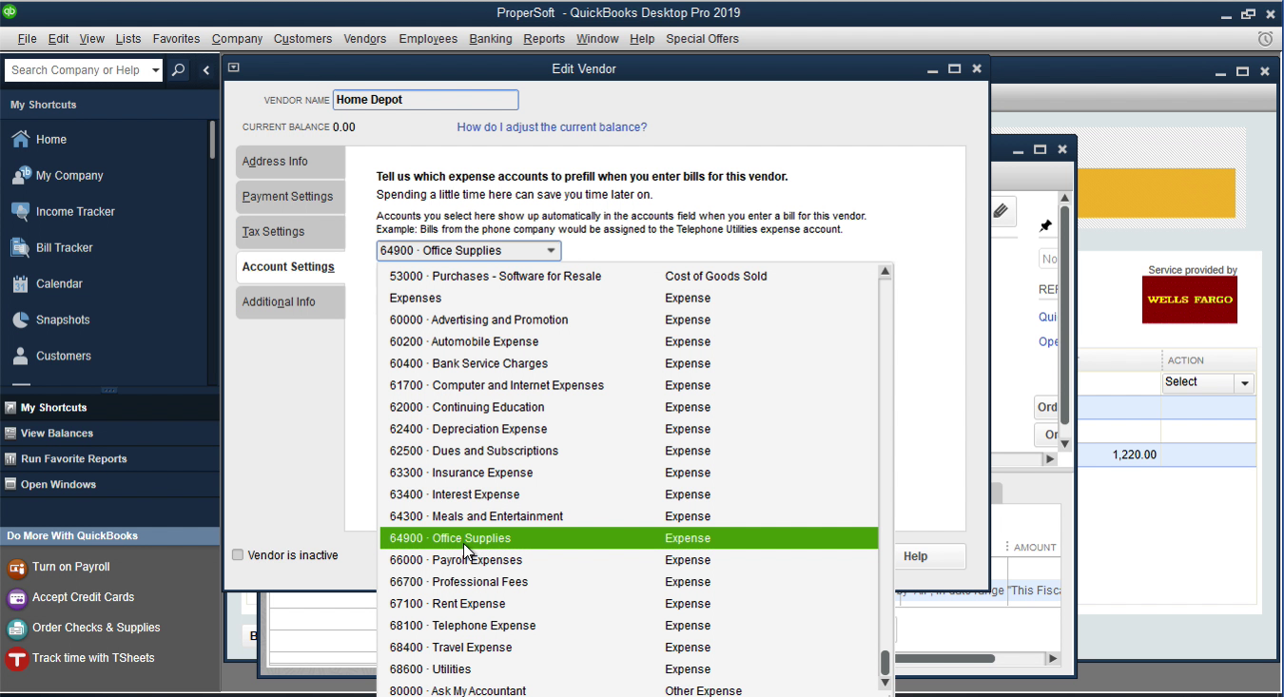This screenshot has height=697, width=1284.
Task: Select 66700 Professional Fees account
Action: click(x=628, y=583)
